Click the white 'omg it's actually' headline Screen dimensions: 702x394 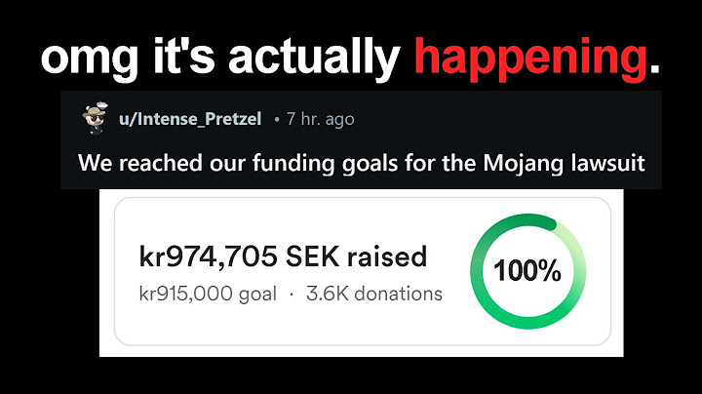(220, 58)
